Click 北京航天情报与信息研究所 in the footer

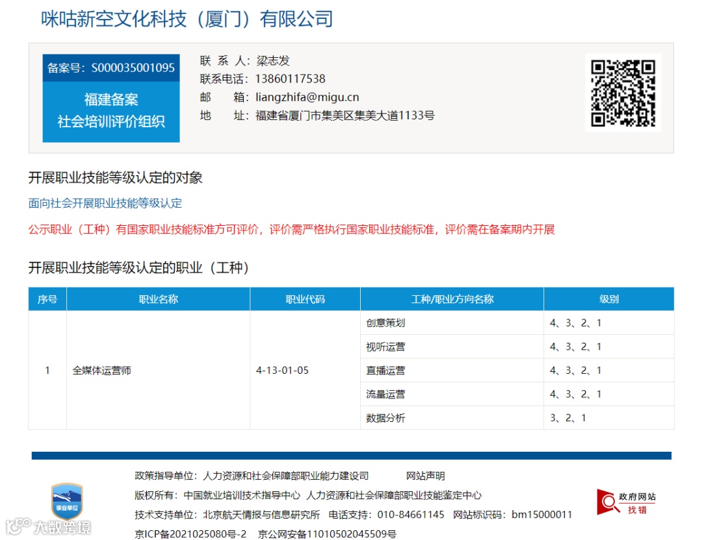[x=261, y=515]
